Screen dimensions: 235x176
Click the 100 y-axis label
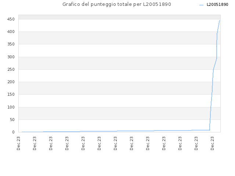(x=11, y=107)
